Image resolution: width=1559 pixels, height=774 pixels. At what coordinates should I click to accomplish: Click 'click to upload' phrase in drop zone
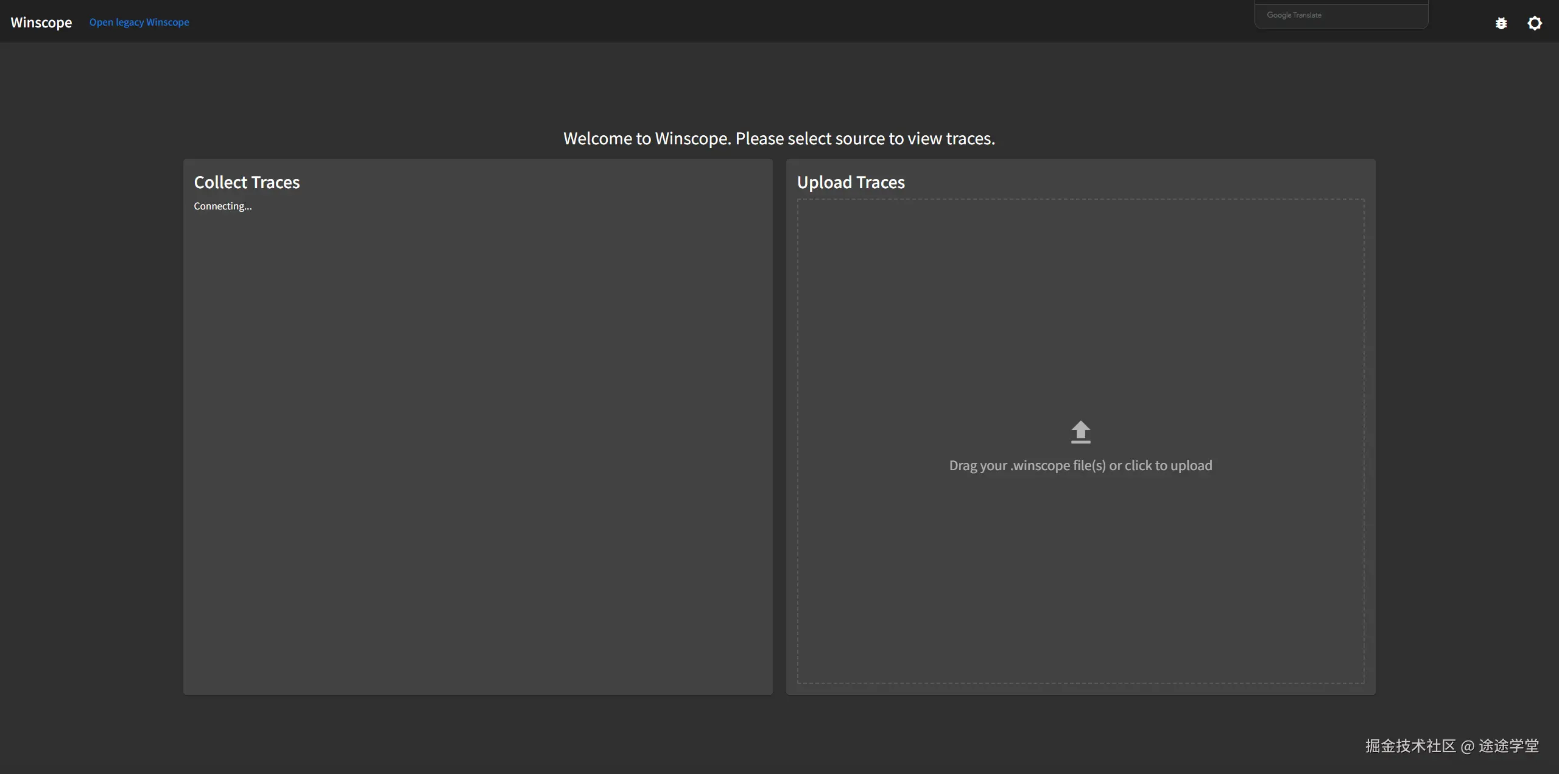pyautogui.click(x=1168, y=465)
